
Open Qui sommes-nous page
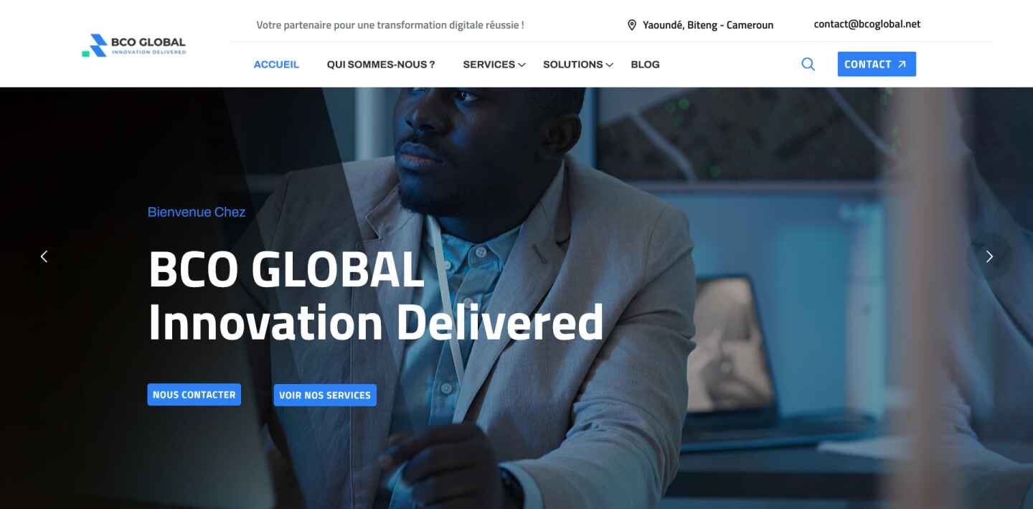[x=381, y=65]
